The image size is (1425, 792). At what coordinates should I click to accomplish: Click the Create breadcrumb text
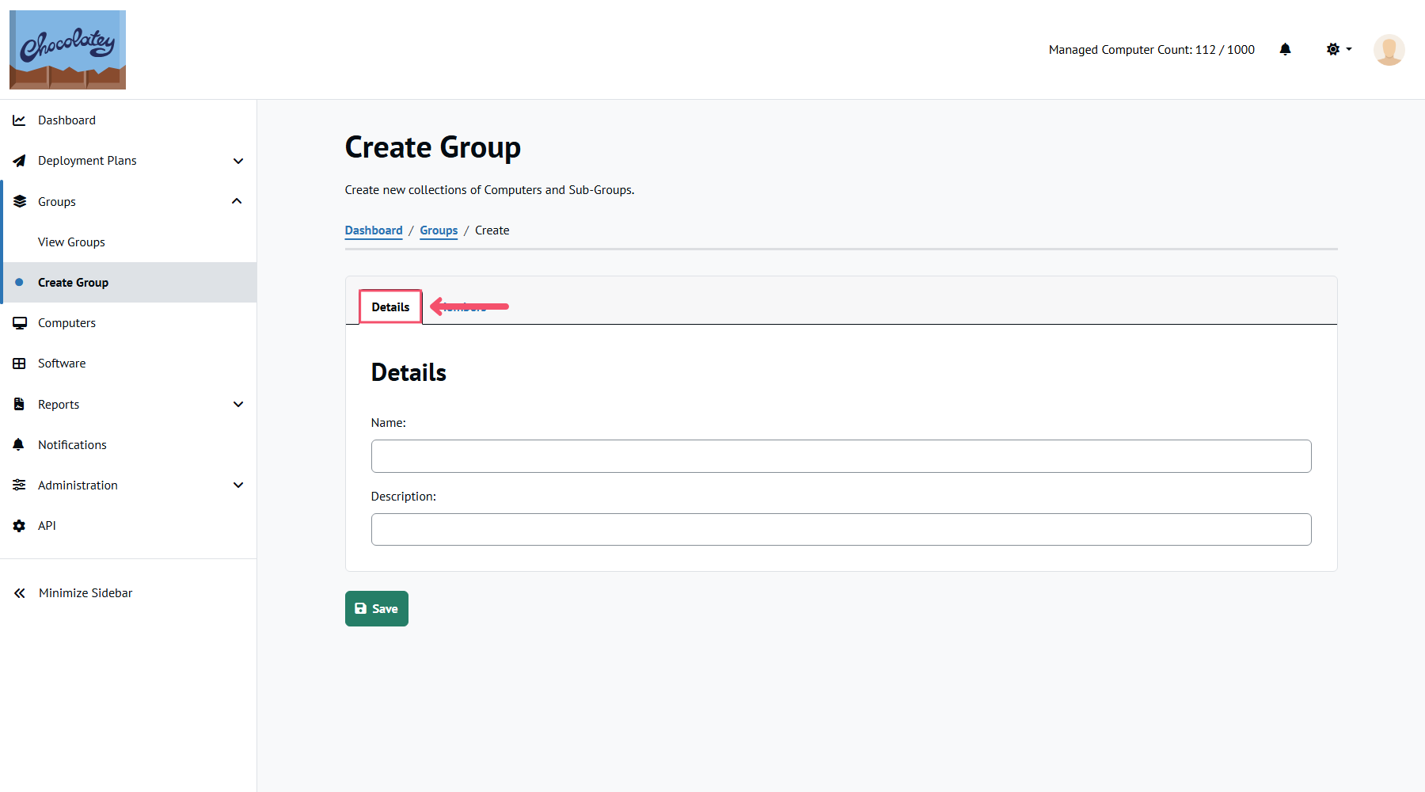(x=492, y=230)
